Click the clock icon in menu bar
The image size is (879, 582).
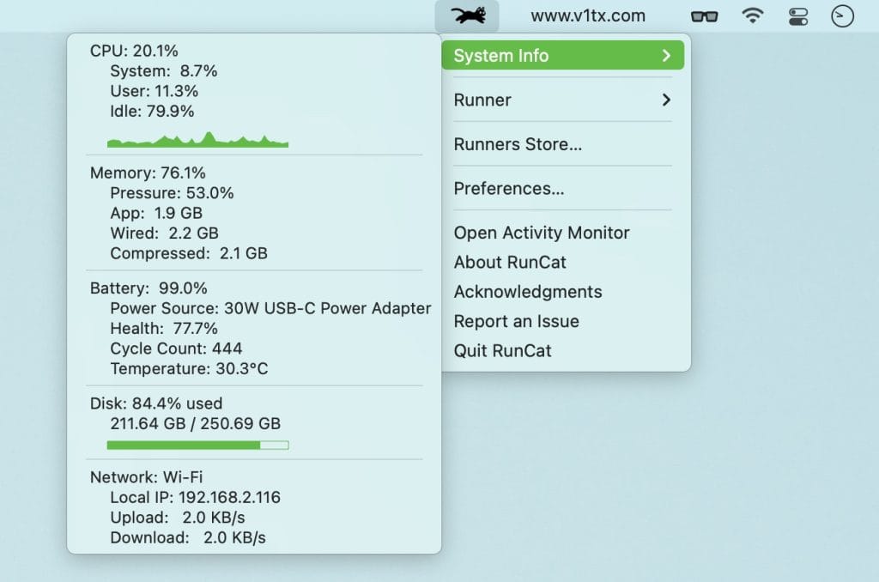(843, 15)
